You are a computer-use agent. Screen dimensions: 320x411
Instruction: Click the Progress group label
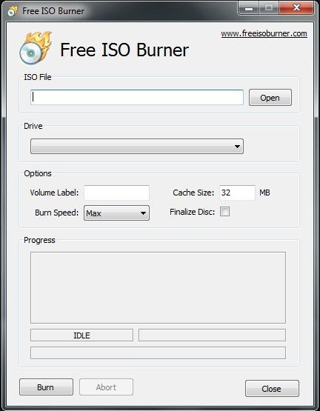39,240
